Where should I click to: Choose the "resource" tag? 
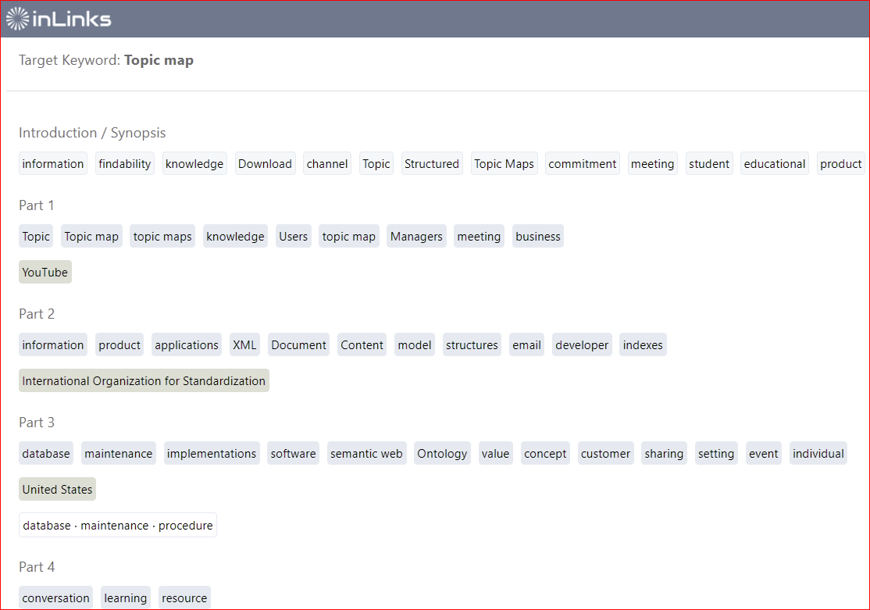click(184, 598)
